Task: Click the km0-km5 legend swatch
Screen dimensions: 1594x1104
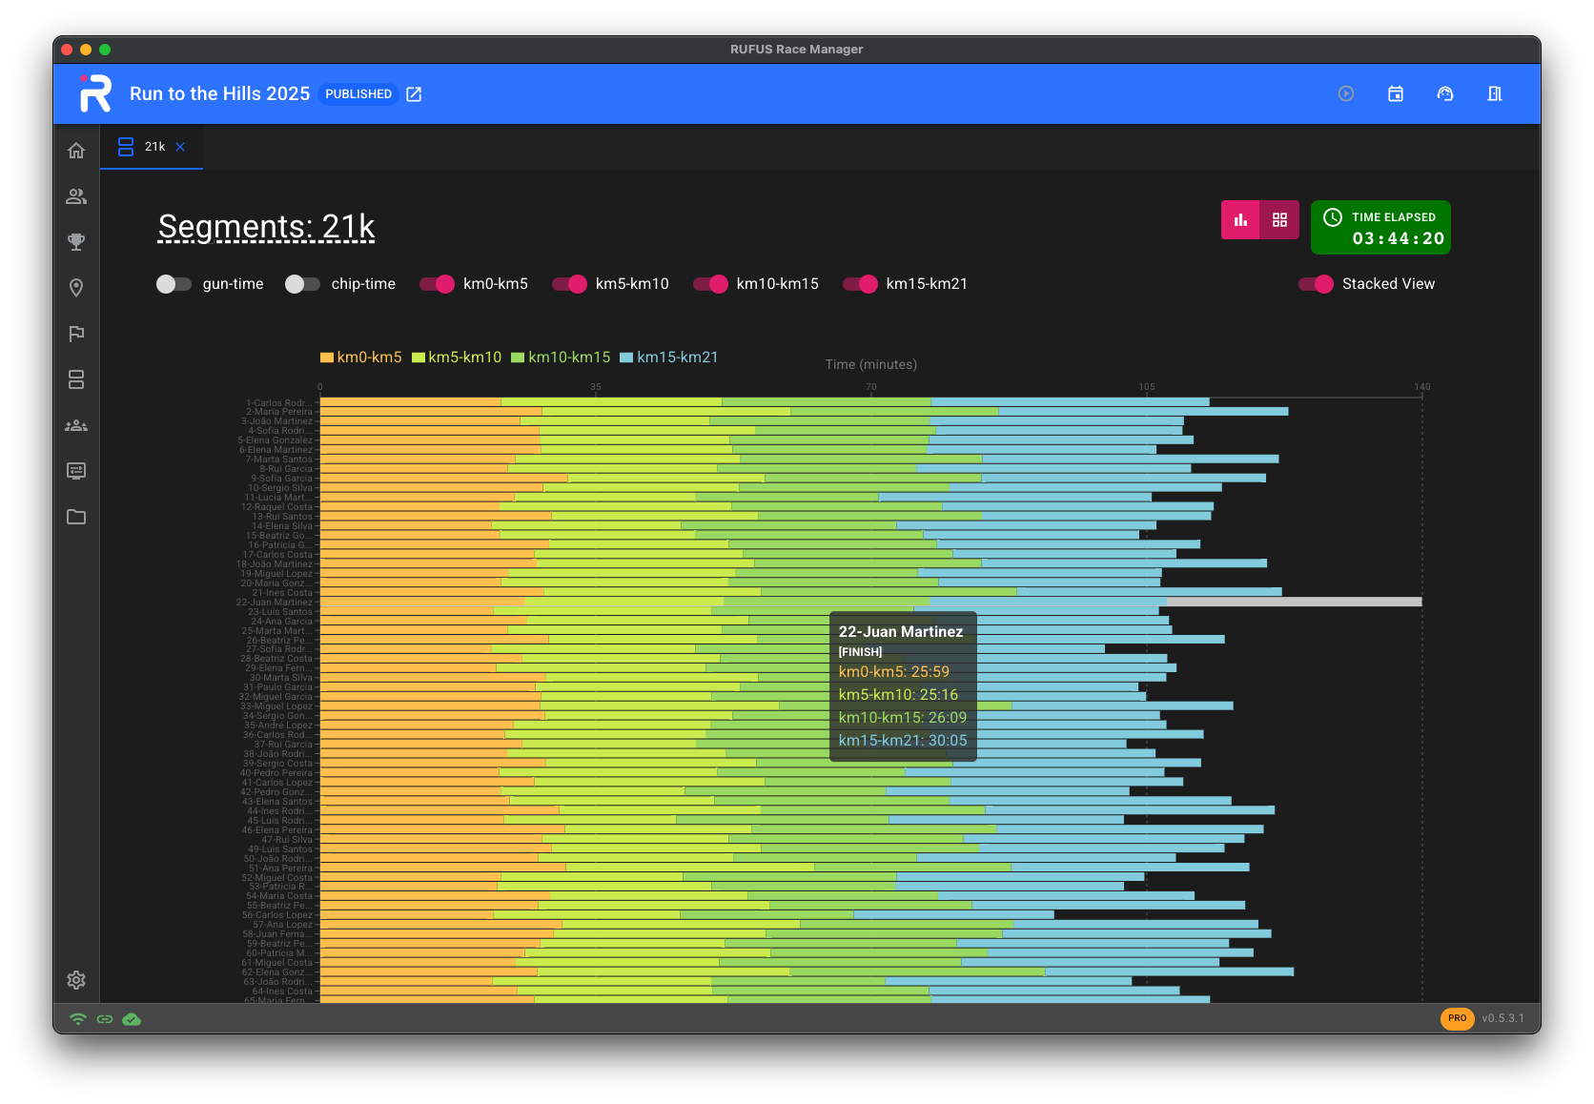Action: point(327,358)
